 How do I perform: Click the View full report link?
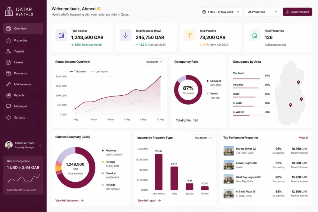coord(149,201)
